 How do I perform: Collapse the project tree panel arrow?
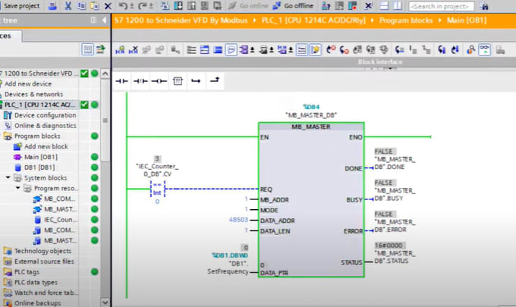pos(104,20)
